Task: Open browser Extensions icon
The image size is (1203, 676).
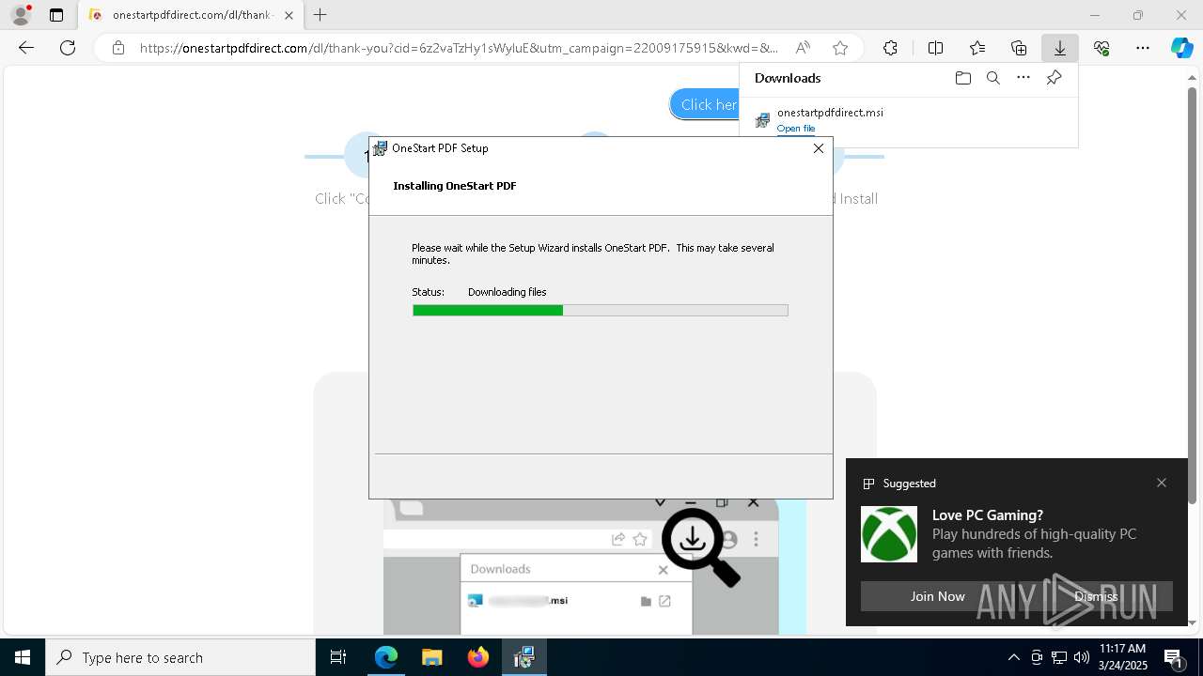Action: tap(890, 48)
